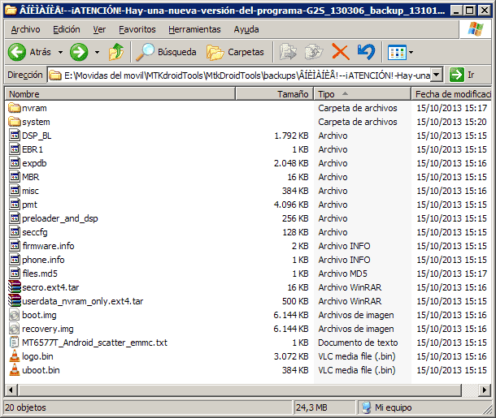Select the nvram folder icon
This screenshot has height=418, width=496.
pyautogui.click(x=15, y=108)
